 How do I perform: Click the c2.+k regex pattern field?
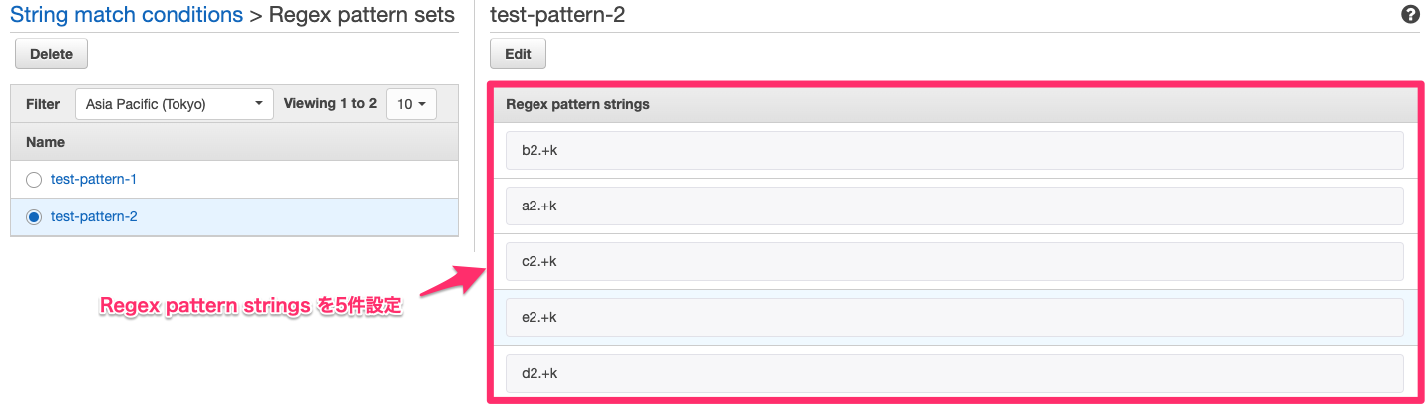(x=954, y=261)
